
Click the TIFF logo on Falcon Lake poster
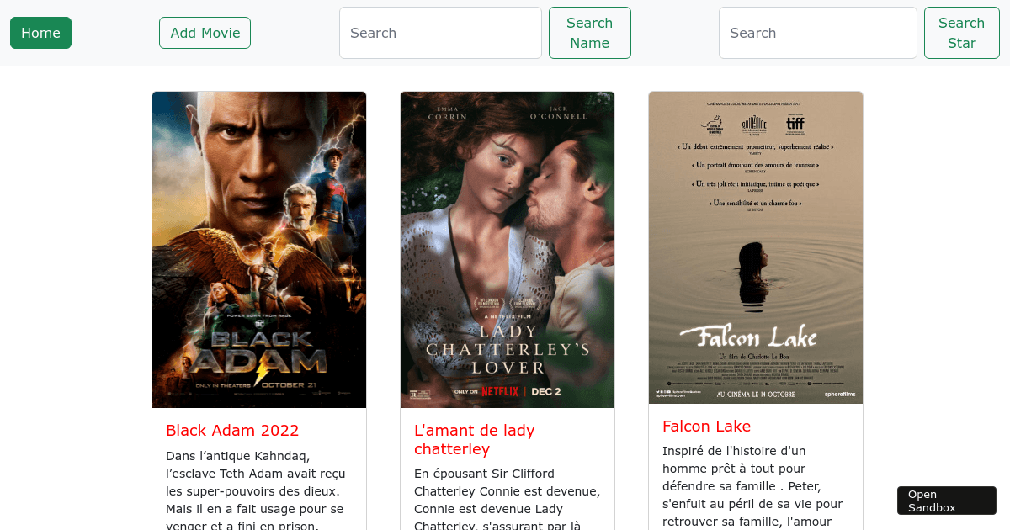[x=795, y=124]
